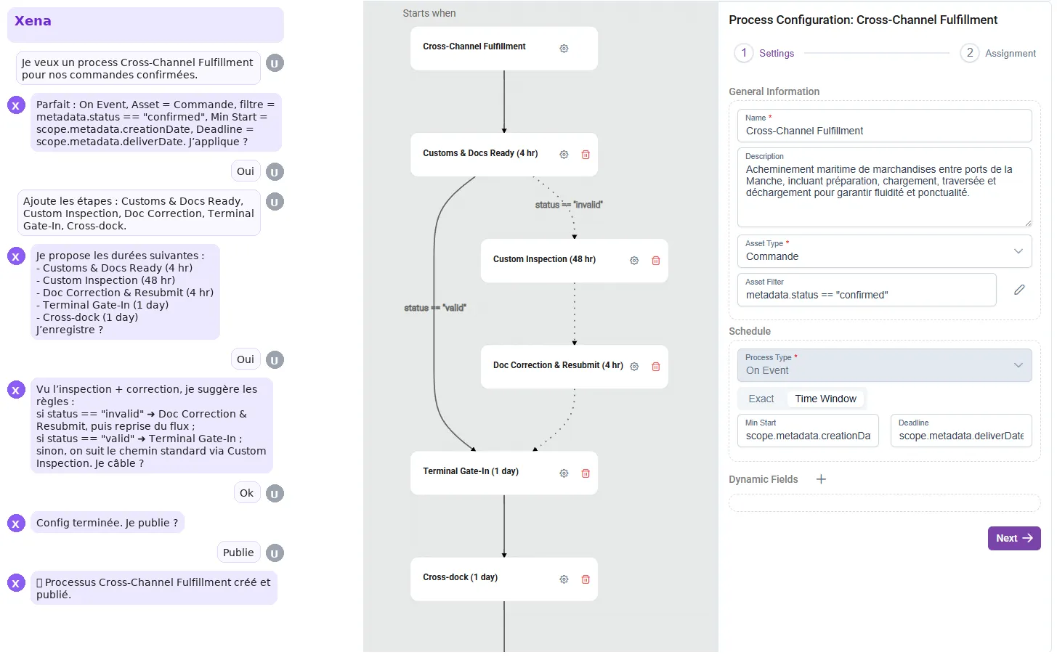Image resolution: width=1057 pixels, height=660 pixels.
Task: Open Custom Inspection step settings gear
Action: 634,261
